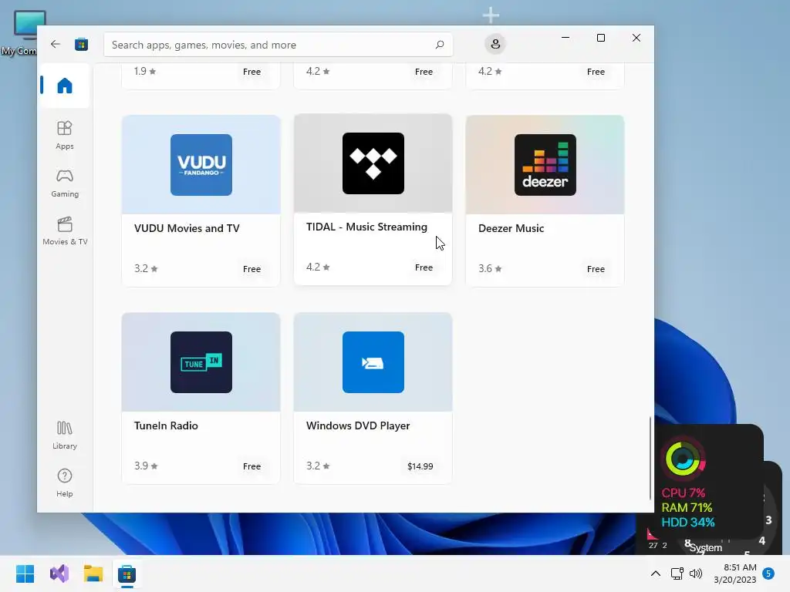Maximize the Microsoft Store window
Viewport: 790px width, 592px height.
point(600,38)
